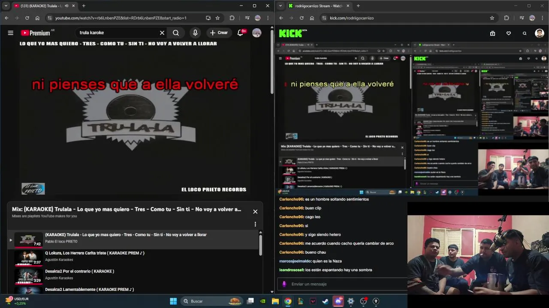Mute the YouTube tab via speaker icon

click(x=66, y=6)
